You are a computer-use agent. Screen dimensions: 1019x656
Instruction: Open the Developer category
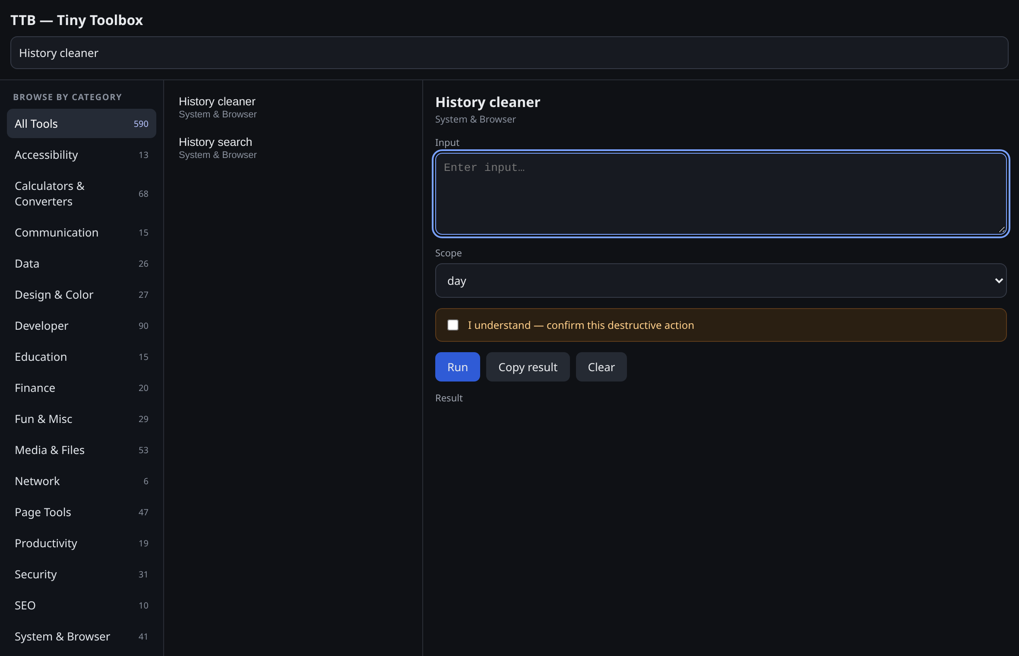[82, 325]
